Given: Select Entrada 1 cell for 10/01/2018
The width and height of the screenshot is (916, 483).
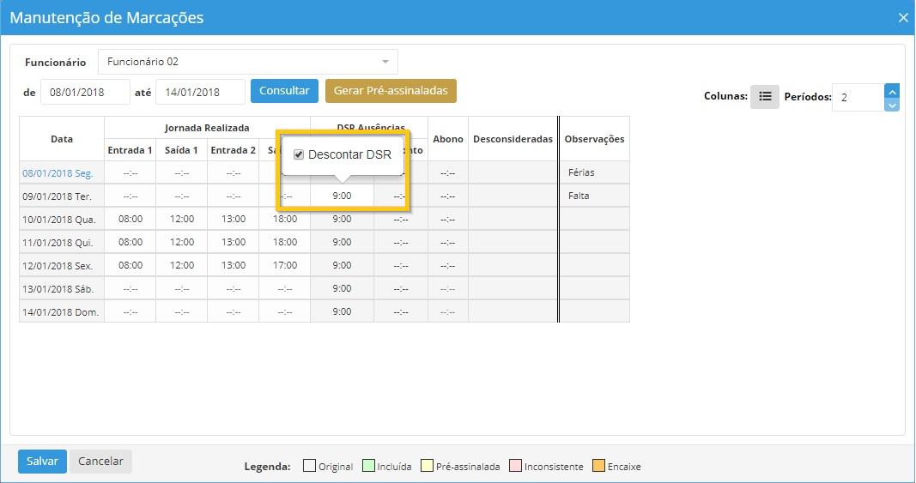Looking at the screenshot, I should click(130, 219).
